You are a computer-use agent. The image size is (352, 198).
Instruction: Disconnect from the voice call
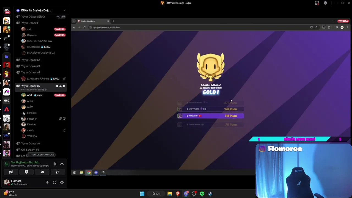point(62,164)
